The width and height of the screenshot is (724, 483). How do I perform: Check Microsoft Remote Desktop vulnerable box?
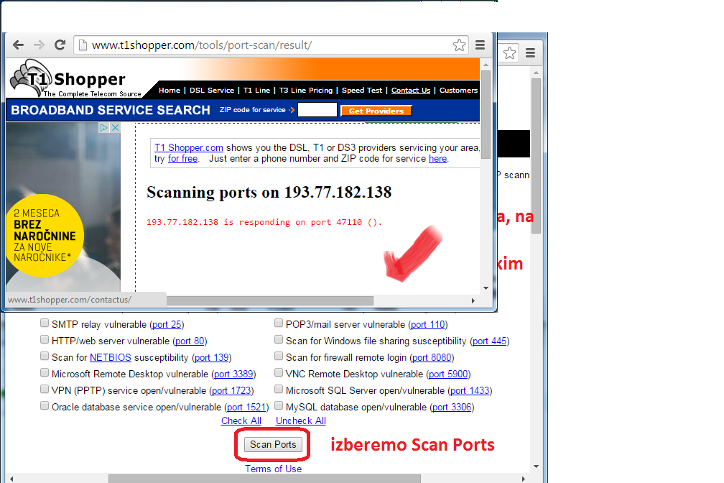click(x=45, y=372)
